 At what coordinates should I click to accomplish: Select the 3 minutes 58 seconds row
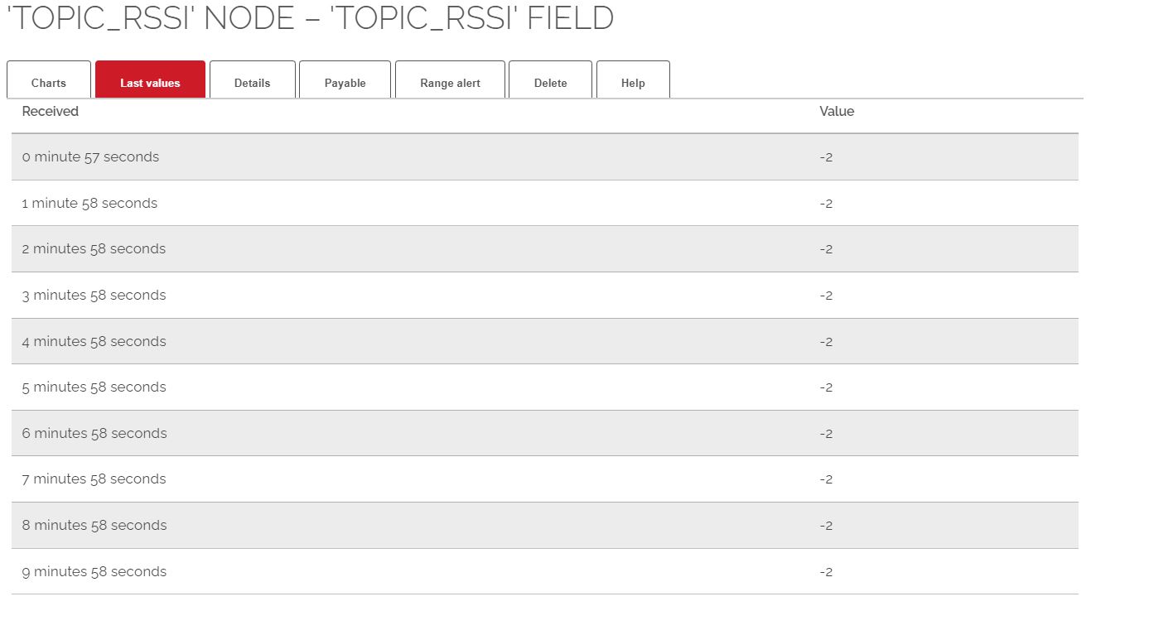point(94,296)
